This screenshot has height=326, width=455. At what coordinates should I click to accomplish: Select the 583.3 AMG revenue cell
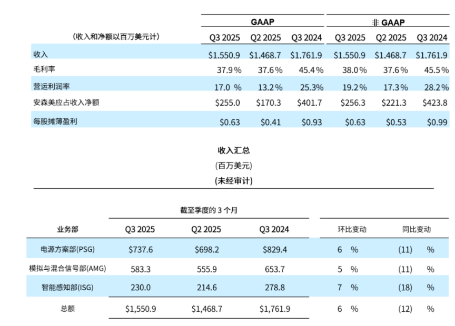click(x=141, y=270)
